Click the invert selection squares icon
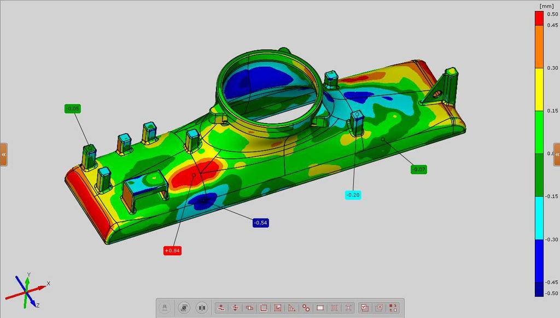 [x=393, y=307]
